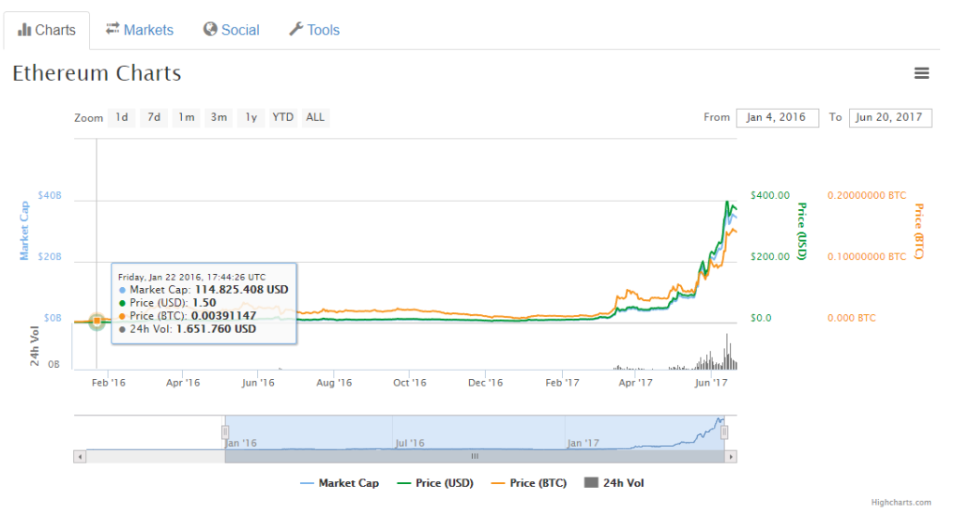Click the Jun '17 x-axis label
955x515 pixels.
(711, 383)
